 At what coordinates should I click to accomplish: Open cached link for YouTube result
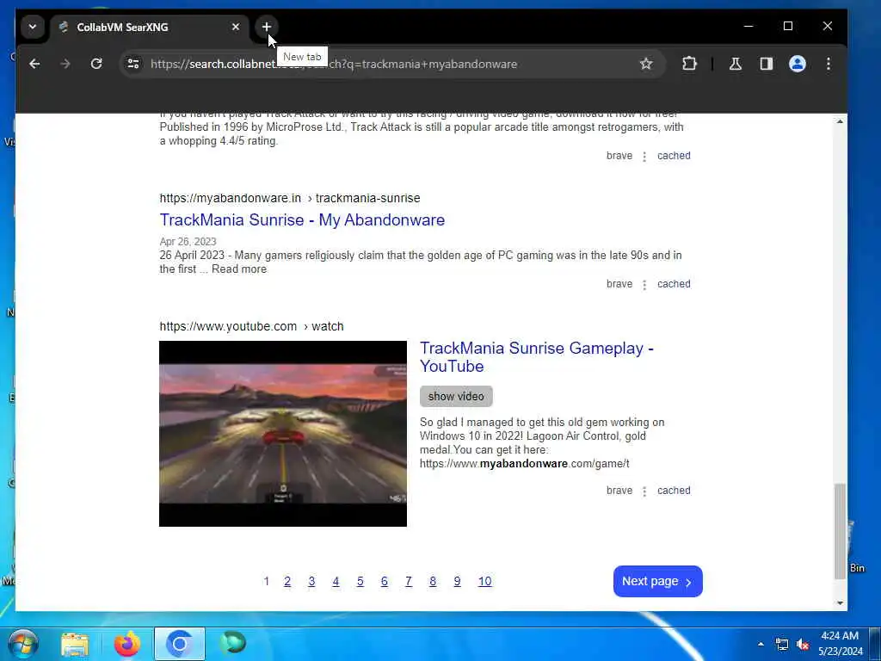674,490
